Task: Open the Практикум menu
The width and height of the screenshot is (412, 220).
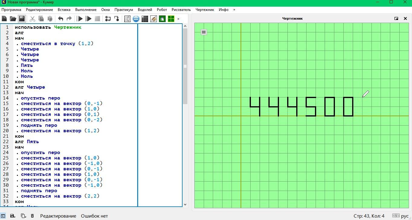Action: tap(124, 10)
